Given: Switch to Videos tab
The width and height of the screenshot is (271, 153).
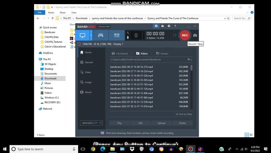Looking at the screenshot, I should click(x=142, y=53).
